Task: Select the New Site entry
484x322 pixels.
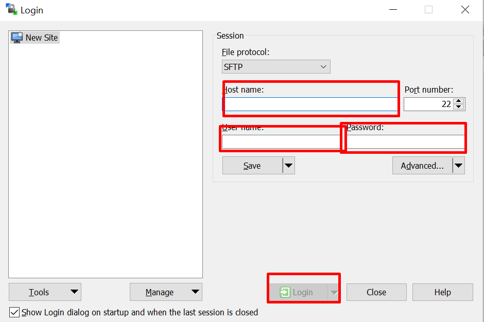Action: [34, 38]
